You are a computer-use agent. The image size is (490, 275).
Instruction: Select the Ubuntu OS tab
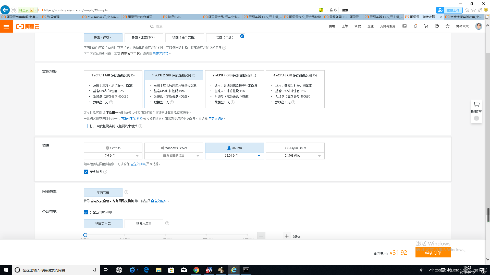(235, 147)
